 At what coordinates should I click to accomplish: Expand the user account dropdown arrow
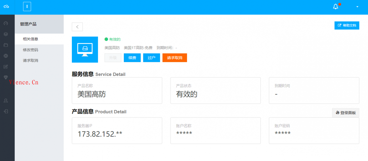point(357,7)
